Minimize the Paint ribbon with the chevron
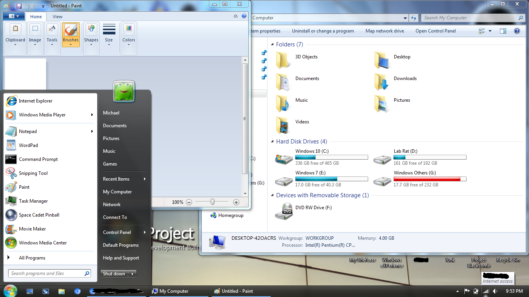 [x=236, y=16]
